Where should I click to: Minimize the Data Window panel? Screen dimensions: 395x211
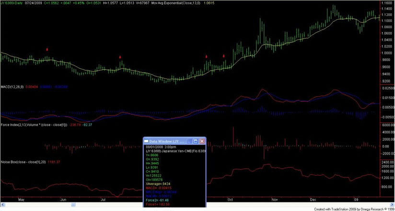[189, 142]
